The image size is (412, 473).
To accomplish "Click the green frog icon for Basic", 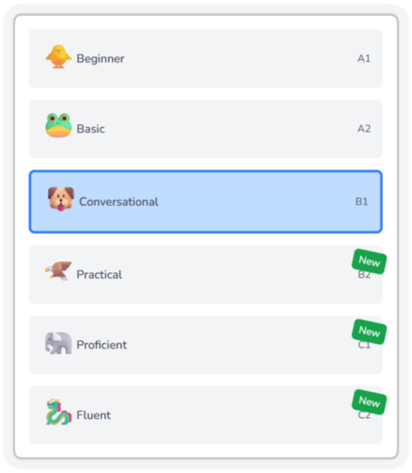I will [59, 126].
